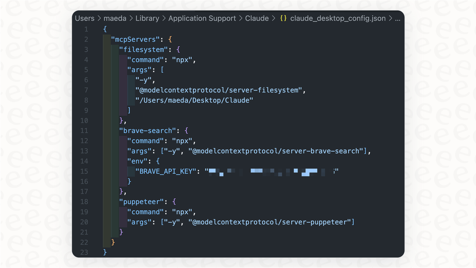Select the Library breadcrumb item
Screen dimensions: 476x268
tap(147, 18)
